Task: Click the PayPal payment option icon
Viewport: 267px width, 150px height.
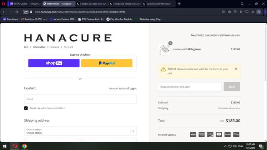Action: [x=227, y=135]
